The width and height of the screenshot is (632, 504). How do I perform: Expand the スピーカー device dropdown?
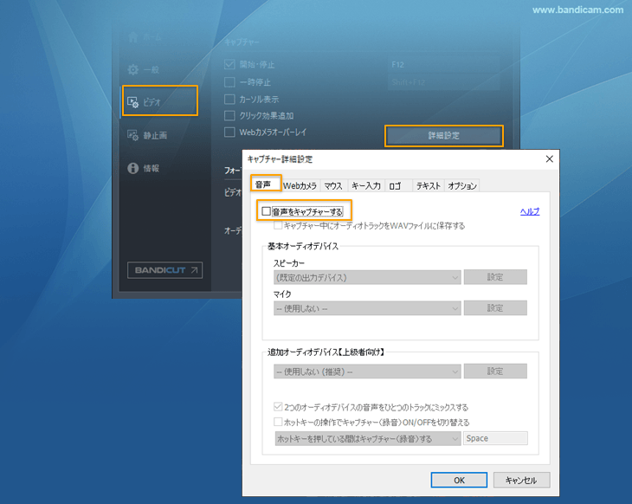point(367,277)
